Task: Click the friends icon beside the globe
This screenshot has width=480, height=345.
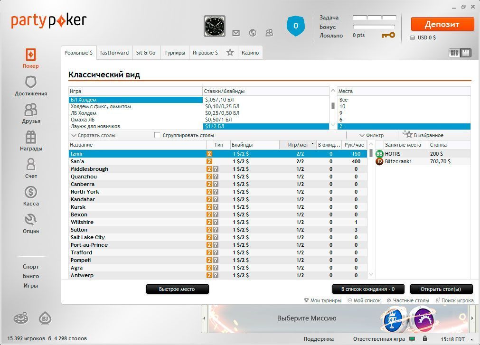Action: 269,33
